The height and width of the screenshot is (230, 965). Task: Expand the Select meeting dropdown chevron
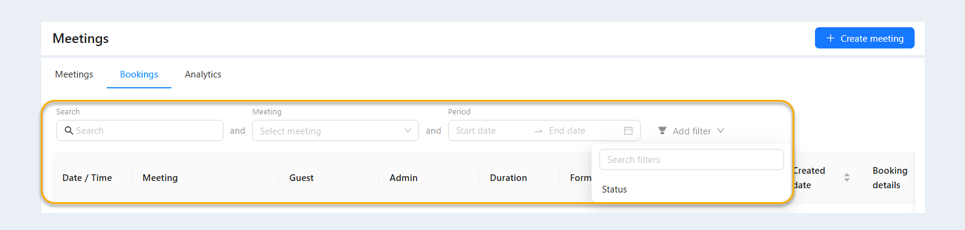407,131
